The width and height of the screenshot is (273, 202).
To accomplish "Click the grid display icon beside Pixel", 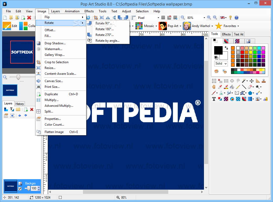I will (163, 18).
